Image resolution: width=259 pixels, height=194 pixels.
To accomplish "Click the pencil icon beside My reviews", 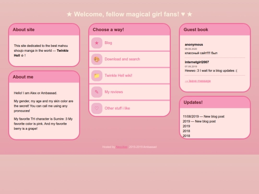I will pos(96,92).
